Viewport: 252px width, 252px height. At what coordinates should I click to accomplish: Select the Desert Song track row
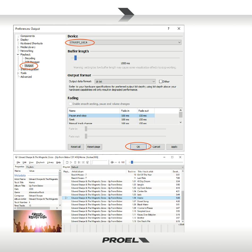(143, 201)
